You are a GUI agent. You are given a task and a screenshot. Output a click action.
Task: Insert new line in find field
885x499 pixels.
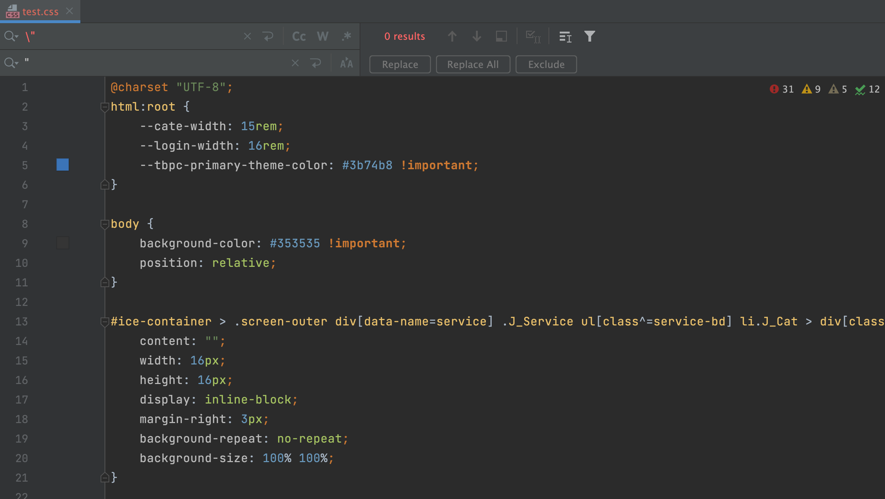[268, 36]
